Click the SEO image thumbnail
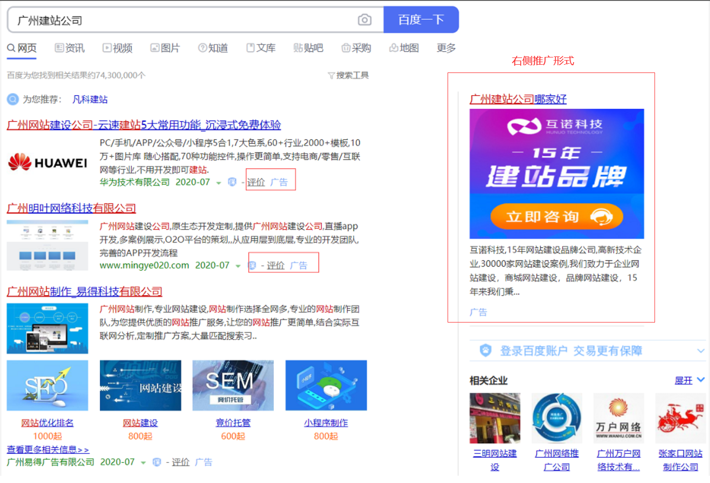The image size is (710, 483). [x=47, y=386]
